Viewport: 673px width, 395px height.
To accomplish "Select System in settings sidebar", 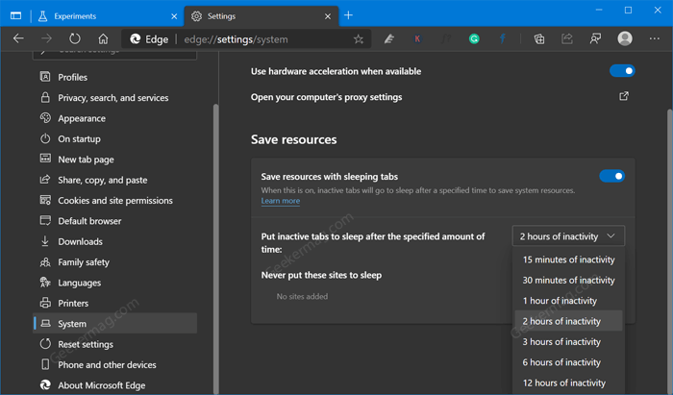I will pyautogui.click(x=115, y=323).
